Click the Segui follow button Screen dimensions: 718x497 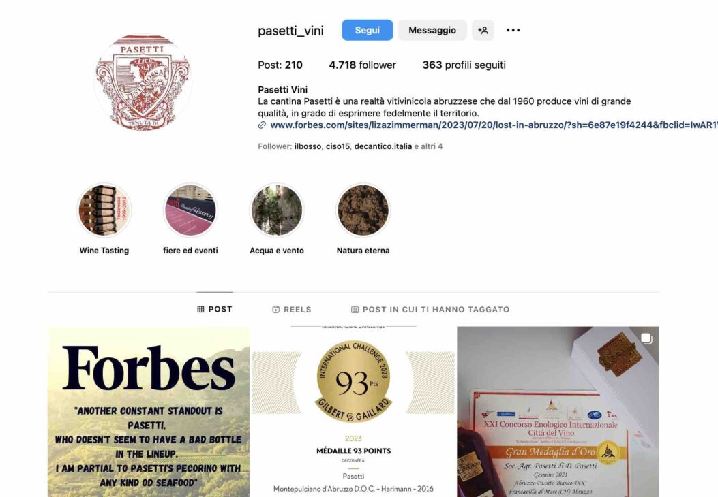368,30
